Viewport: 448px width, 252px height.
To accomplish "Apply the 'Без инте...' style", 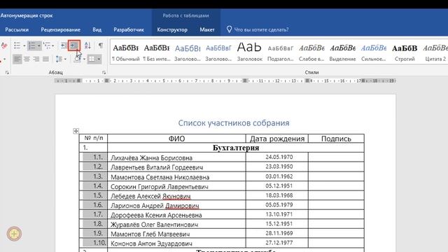I will click(x=157, y=52).
